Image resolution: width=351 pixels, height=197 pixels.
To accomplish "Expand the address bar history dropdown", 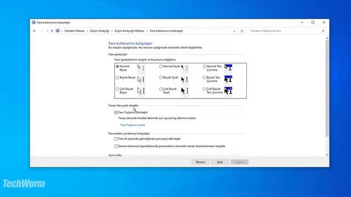I will click(x=234, y=31).
